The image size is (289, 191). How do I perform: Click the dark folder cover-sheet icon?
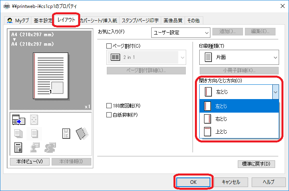coord(82,133)
